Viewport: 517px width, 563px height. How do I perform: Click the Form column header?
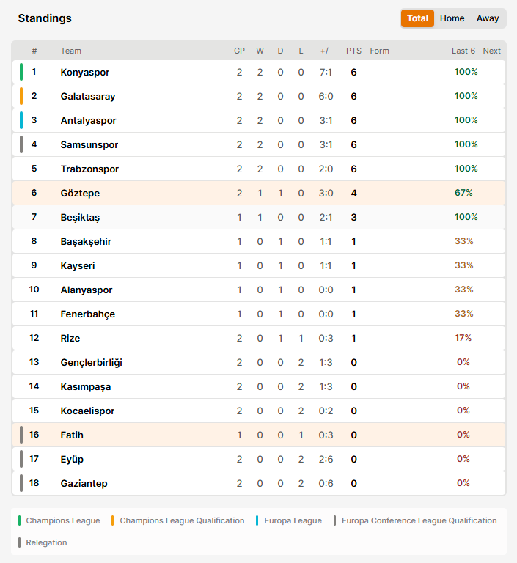coord(379,51)
